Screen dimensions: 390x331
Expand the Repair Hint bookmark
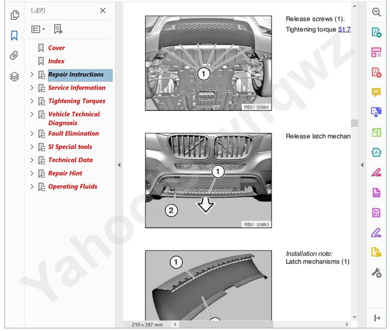point(32,173)
